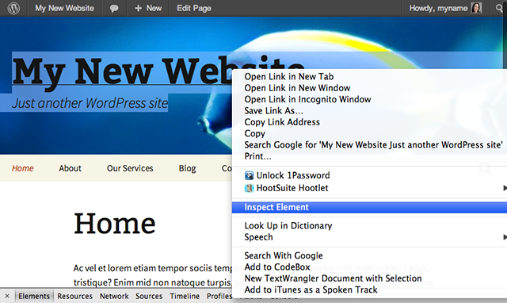507x303 pixels.
Task: Select Copy Link Address
Action: click(x=282, y=122)
